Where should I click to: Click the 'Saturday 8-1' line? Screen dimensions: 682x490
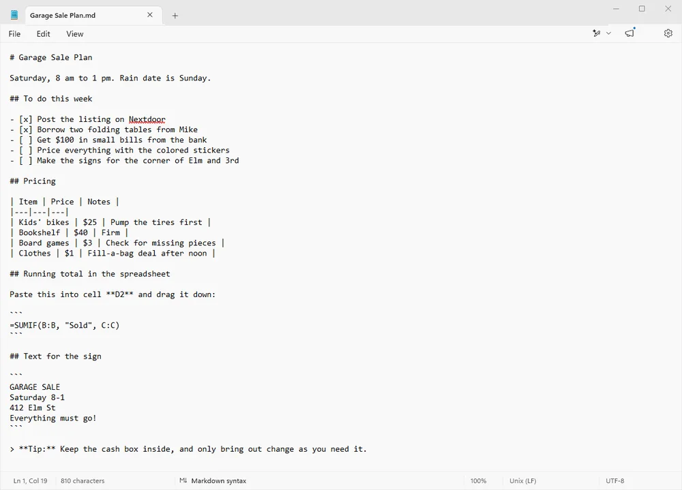click(x=37, y=397)
